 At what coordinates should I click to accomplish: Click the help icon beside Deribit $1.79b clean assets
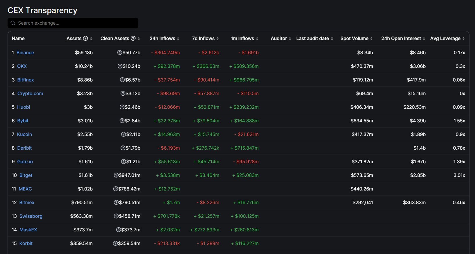tap(123, 148)
